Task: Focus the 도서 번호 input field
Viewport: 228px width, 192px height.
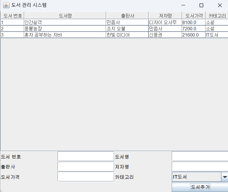Action: click(x=86, y=156)
